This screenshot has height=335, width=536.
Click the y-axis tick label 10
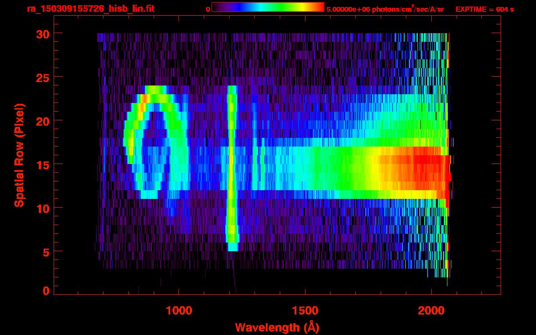click(x=42, y=208)
